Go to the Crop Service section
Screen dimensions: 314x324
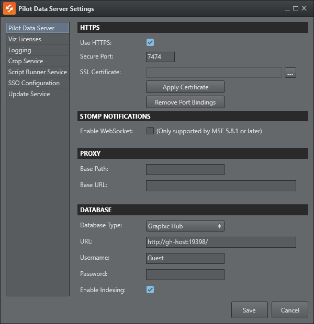[x=37, y=61]
